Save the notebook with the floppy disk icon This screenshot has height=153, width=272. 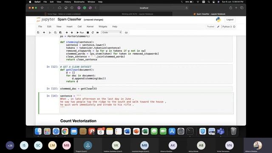[38, 32]
